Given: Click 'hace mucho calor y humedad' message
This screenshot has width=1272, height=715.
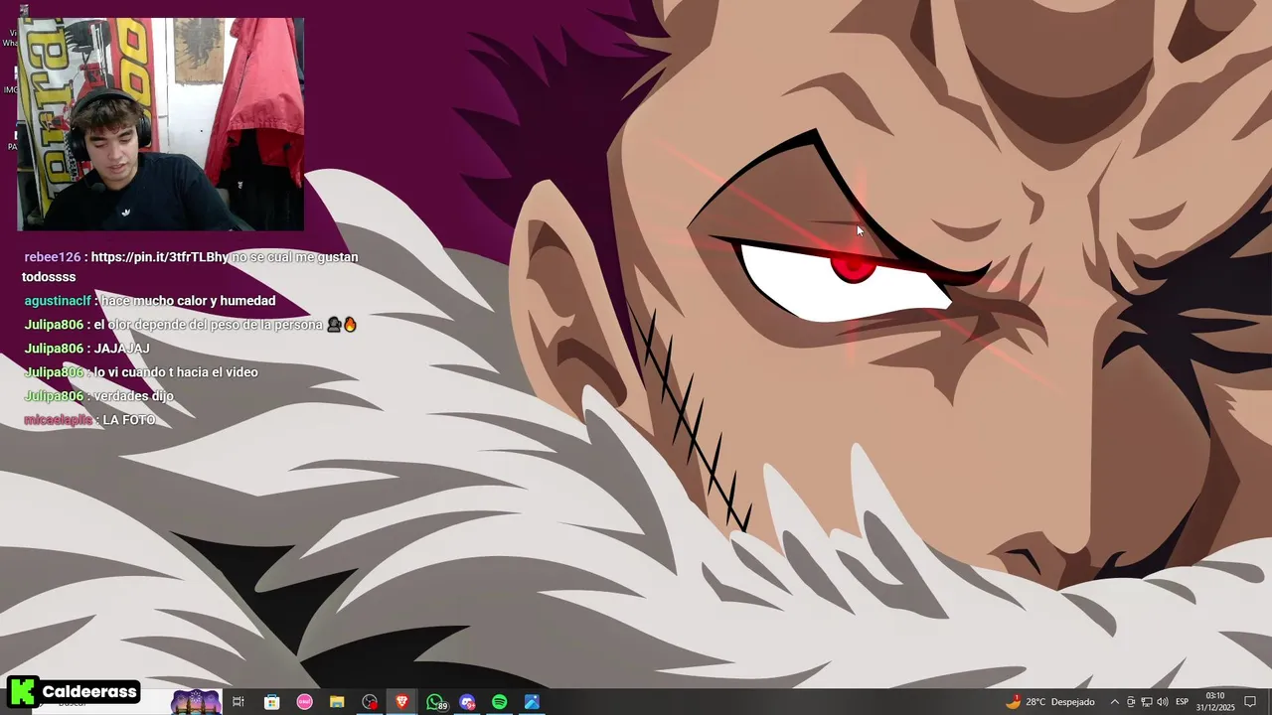Looking at the screenshot, I should (x=189, y=301).
